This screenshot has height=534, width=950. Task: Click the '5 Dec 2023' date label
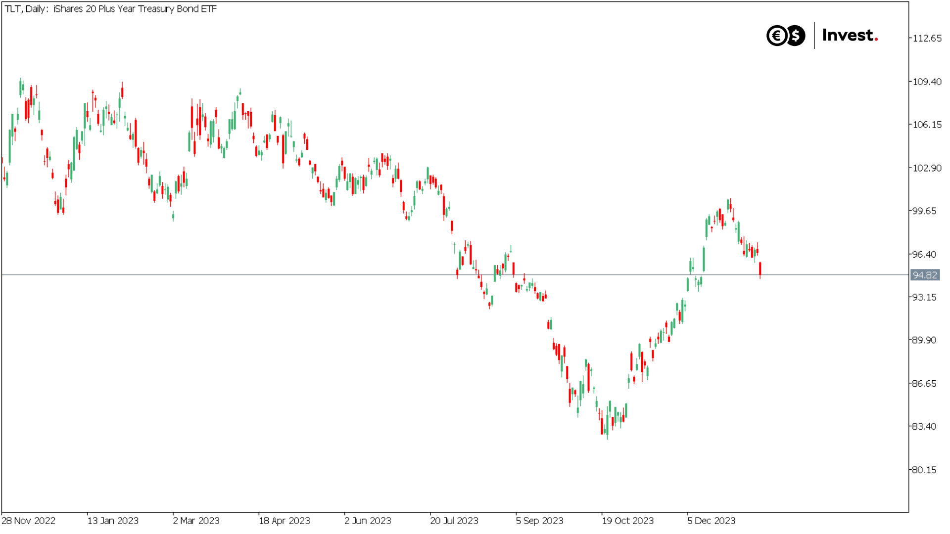click(x=712, y=521)
